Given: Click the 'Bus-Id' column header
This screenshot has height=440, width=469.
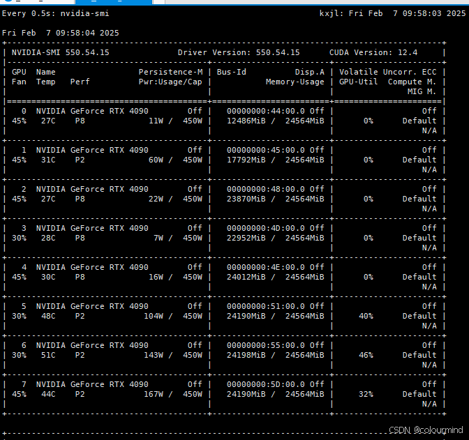Looking at the screenshot, I should [x=232, y=72].
